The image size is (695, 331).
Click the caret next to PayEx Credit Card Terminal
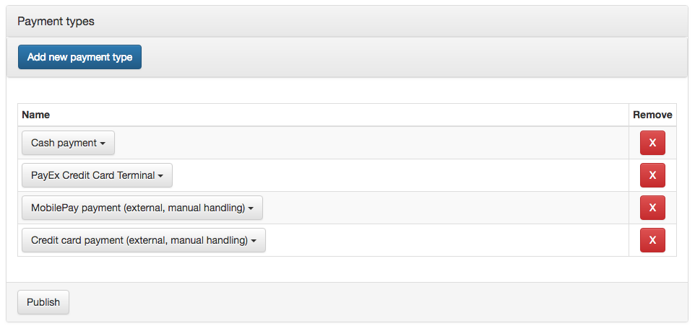point(160,176)
